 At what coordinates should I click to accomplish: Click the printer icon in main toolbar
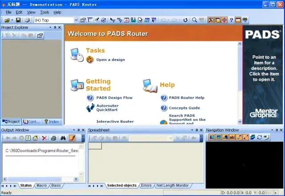click(28, 20)
